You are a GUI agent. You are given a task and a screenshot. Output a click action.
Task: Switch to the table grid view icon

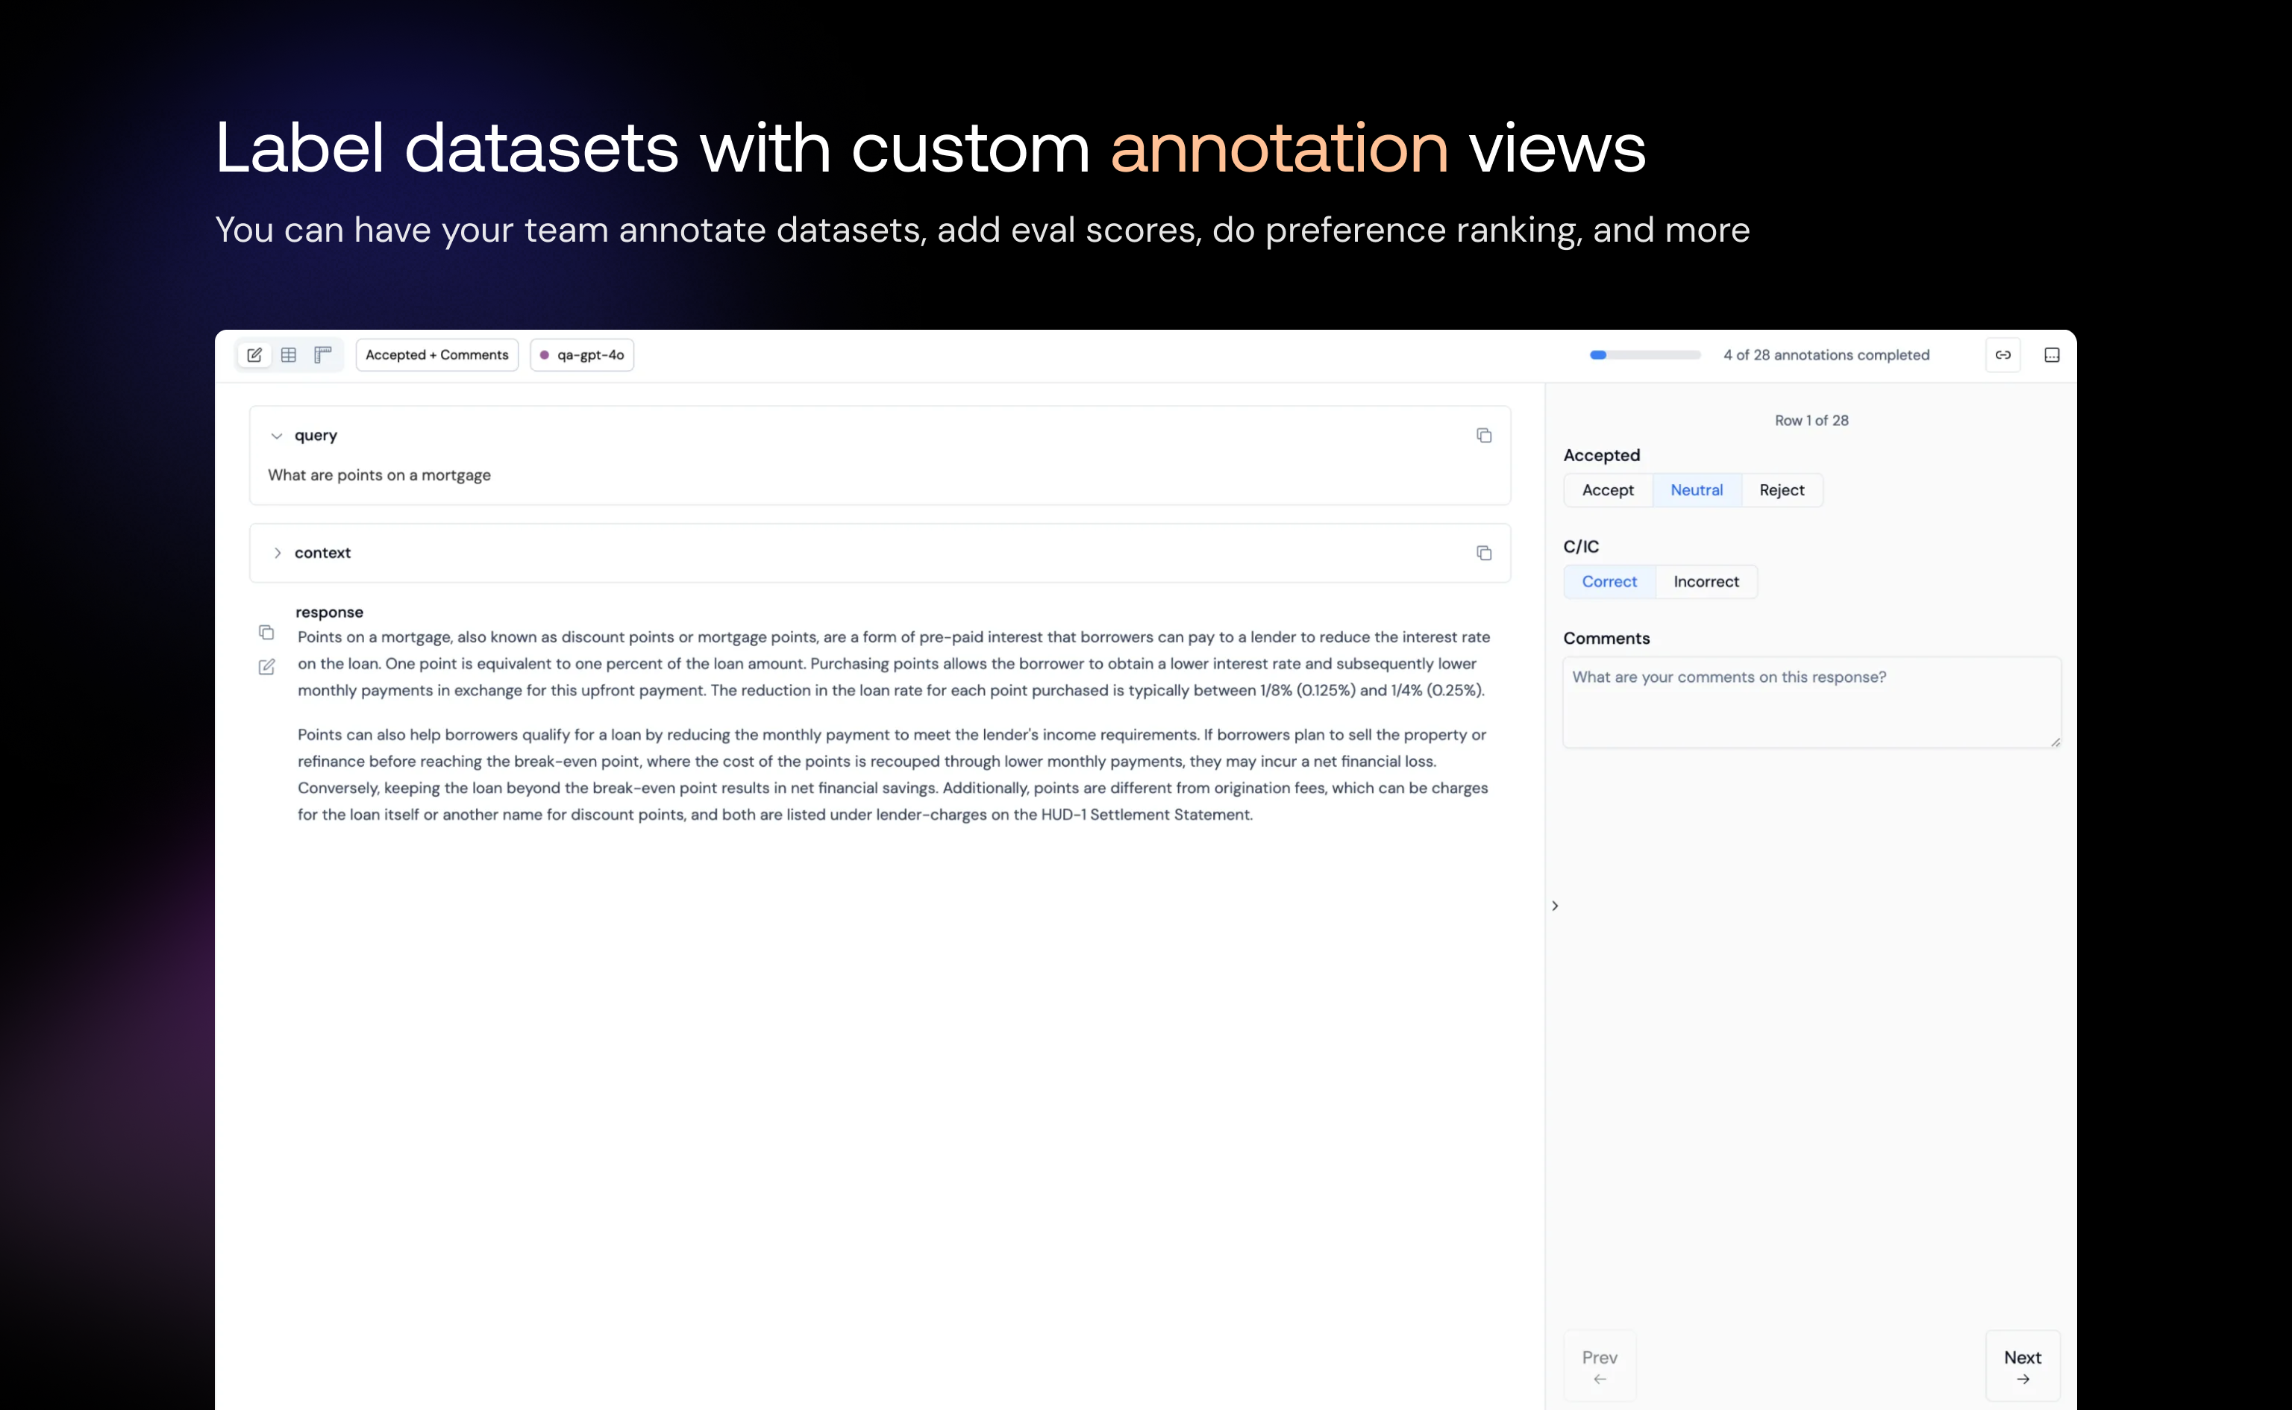(289, 354)
